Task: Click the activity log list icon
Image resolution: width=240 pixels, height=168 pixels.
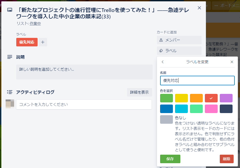Action: [x=10, y=92]
